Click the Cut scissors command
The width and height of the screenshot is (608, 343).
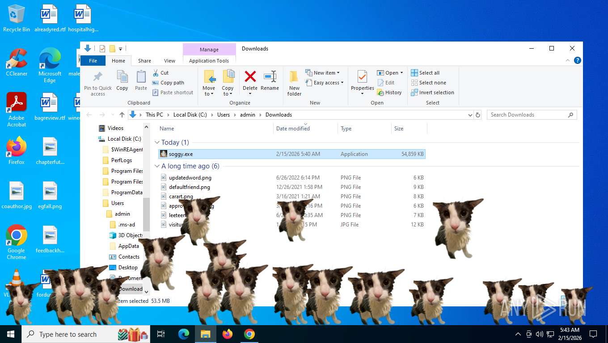pyautogui.click(x=160, y=73)
